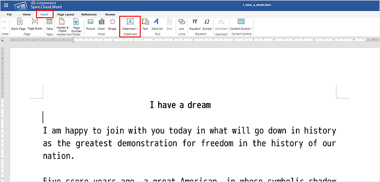Open Header & Footer tool
This screenshot has height=182, width=380.
tap(63, 26)
